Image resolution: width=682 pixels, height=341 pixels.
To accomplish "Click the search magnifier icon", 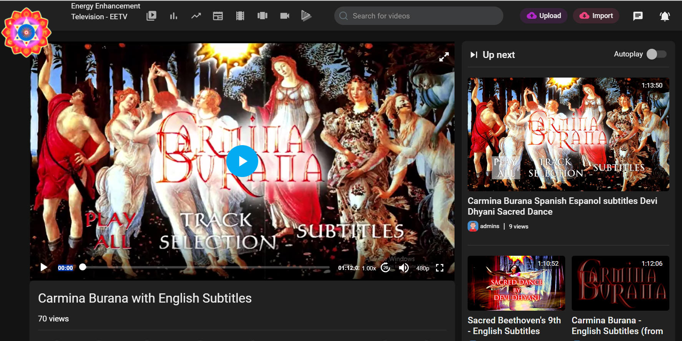I will 343,16.
